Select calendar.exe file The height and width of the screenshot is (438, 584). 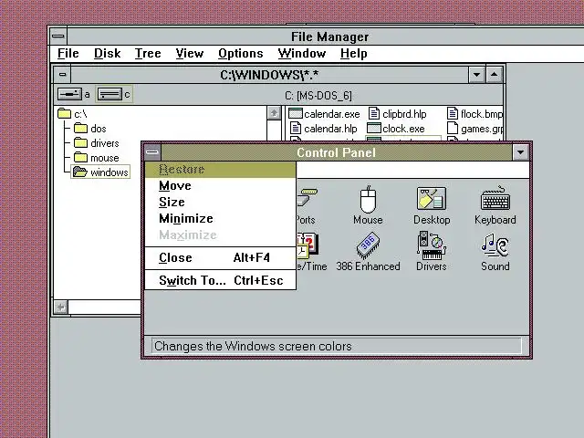coord(325,113)
